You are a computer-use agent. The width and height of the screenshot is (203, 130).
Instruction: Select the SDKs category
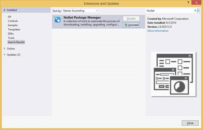point(11,34)
